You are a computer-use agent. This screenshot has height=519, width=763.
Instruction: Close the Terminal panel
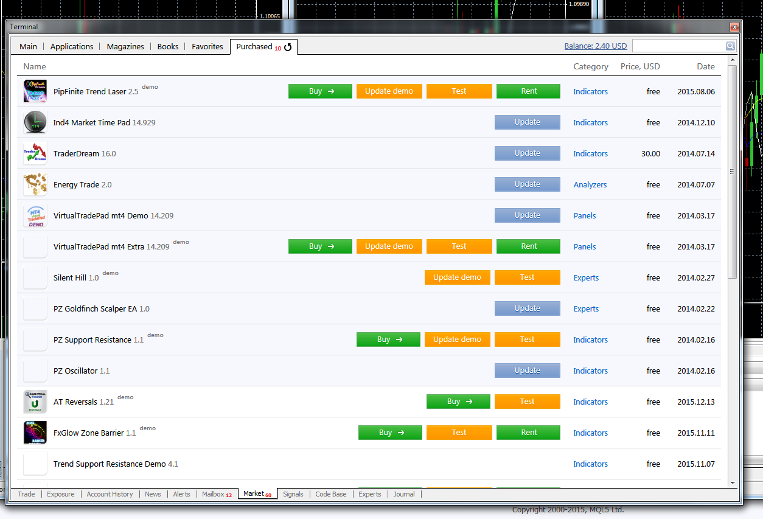(x=734, y=27)
